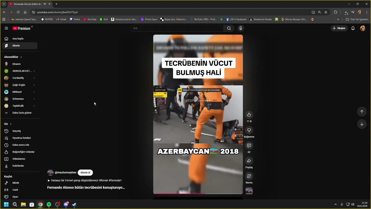
Task: Open İndirilenler downloads
Action: coord(20,166)
